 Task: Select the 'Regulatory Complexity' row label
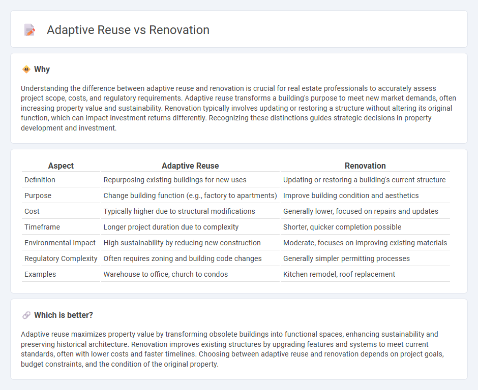(61, 258)
